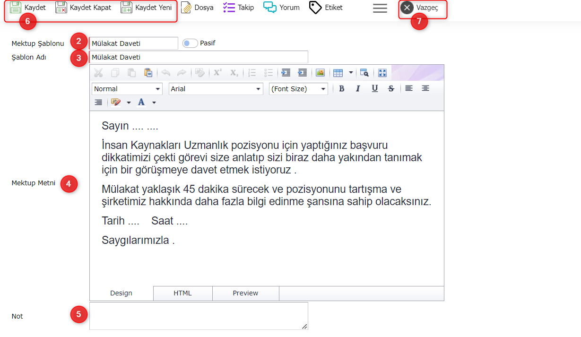Viewport: 581px width, 337px height.
Task: Insert a bulleted list
Action: click(x=269, y=73)
